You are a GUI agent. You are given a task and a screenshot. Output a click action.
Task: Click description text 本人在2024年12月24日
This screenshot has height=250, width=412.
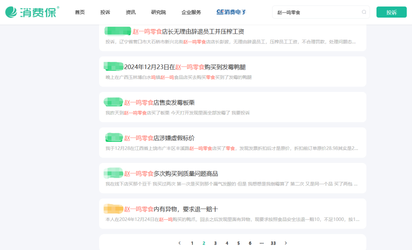pyautogui.click(x=232, y=219)
